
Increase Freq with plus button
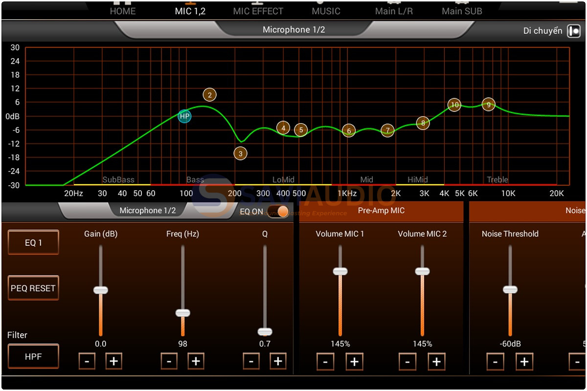coord(196,361)
